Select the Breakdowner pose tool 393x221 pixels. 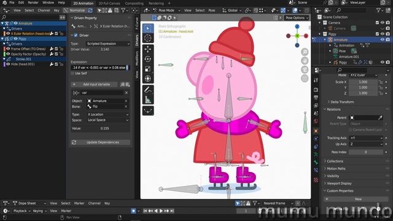pos(148,110)
